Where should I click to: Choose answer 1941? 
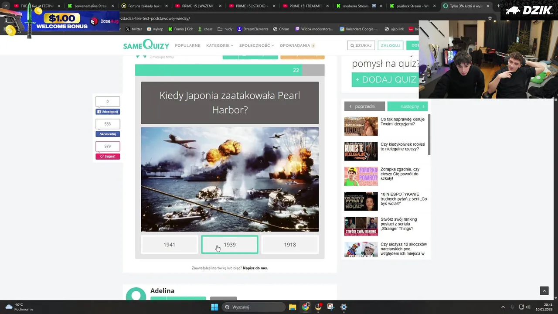[169, 245]
